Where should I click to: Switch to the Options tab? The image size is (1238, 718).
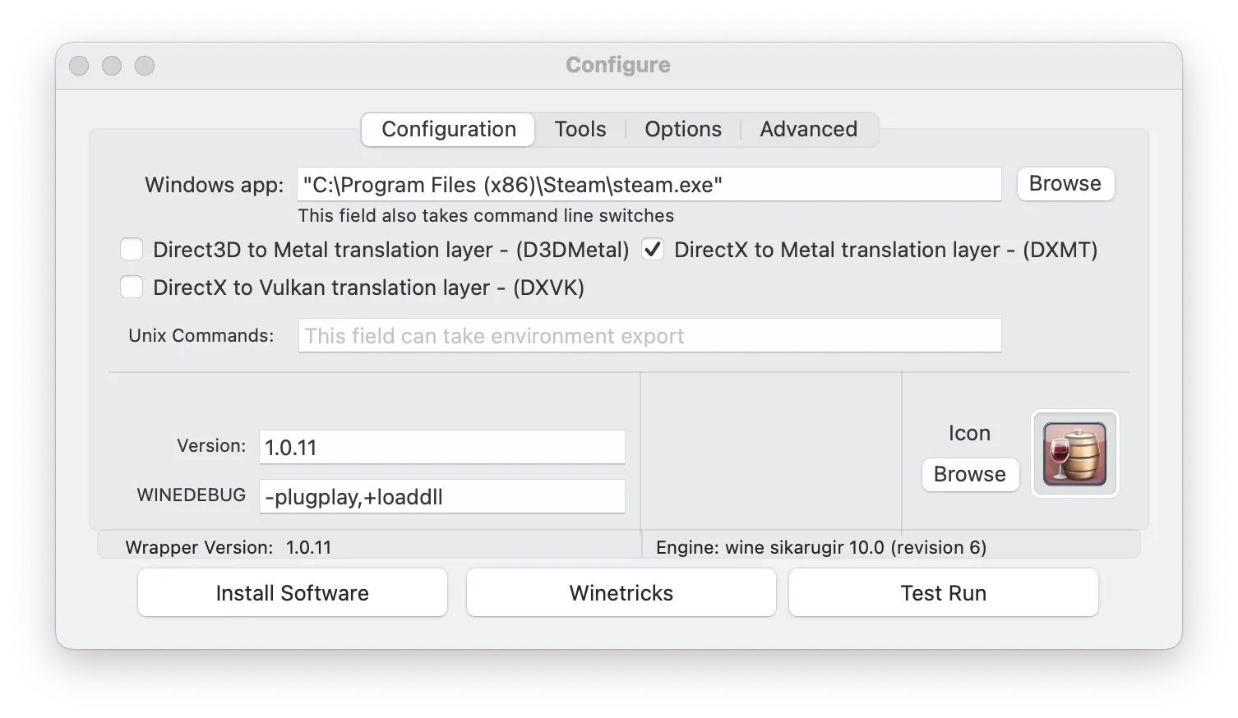(x=683, y=129)
